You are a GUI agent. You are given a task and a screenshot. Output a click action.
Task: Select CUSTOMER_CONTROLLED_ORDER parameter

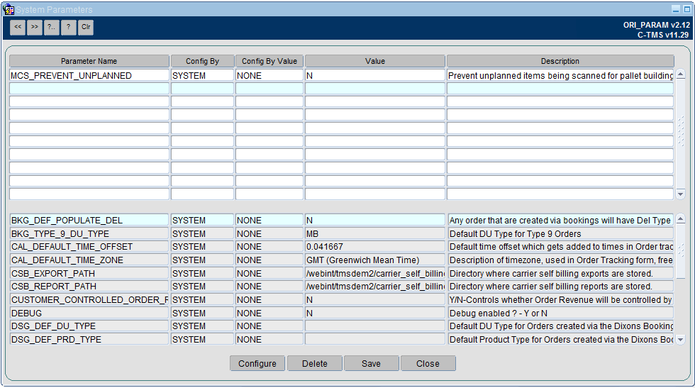[x=89, y=300]
